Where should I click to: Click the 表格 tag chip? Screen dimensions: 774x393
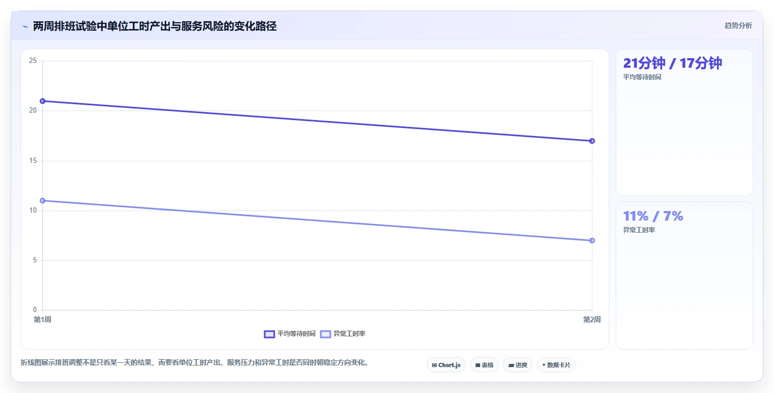tap(484, 365)
